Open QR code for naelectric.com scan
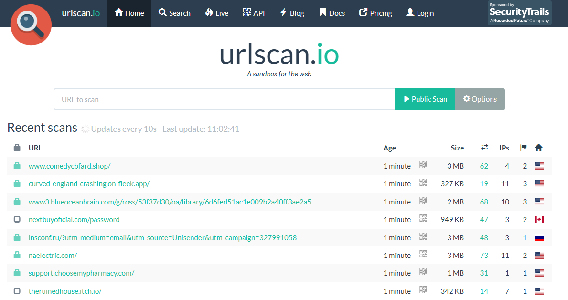 pos(423,255)
